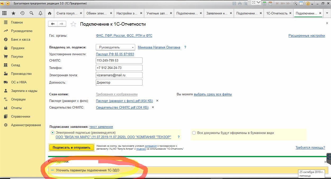Image resolution: width=331 pixels, height=179 pixels.
Task: Go to the Home page tab icon
Action: click(x=49, y=13)
